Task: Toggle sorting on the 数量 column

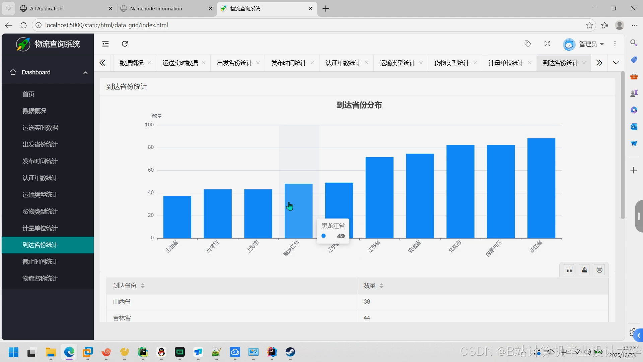Action: [381, 286]
